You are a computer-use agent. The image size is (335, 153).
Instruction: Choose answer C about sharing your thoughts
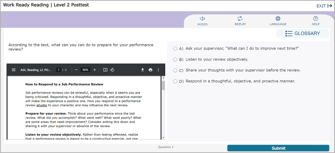pos(175,70)
